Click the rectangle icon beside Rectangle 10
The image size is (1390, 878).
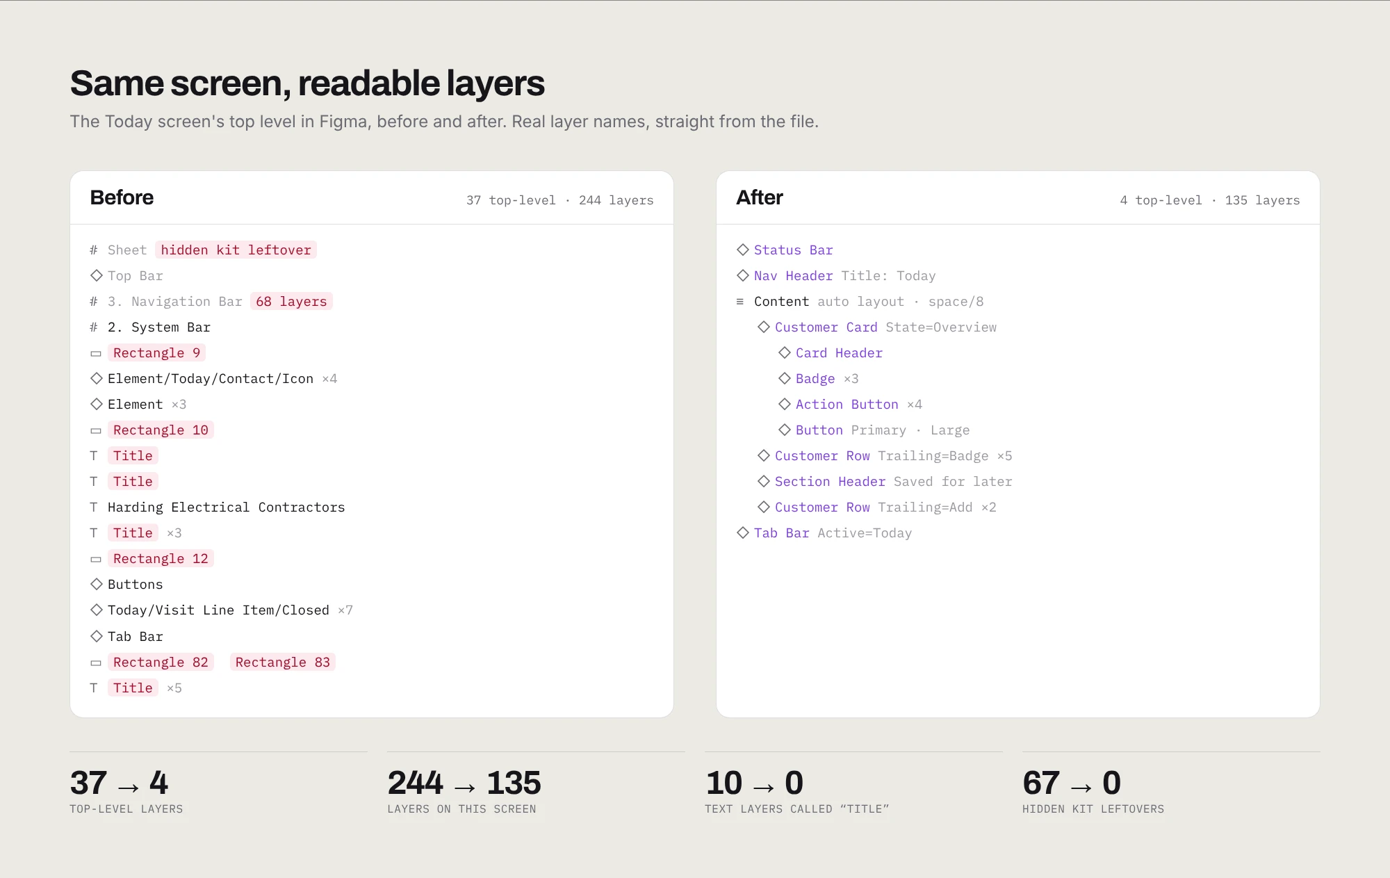coord(96,431)
